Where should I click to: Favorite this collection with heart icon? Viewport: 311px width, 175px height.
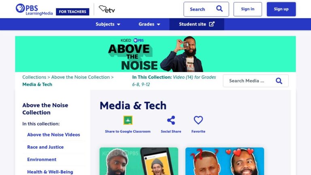point(198,120)
